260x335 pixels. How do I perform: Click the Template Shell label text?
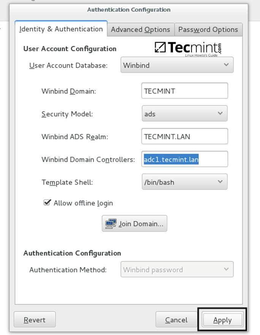pyautogui.click(x=67, y=182)
